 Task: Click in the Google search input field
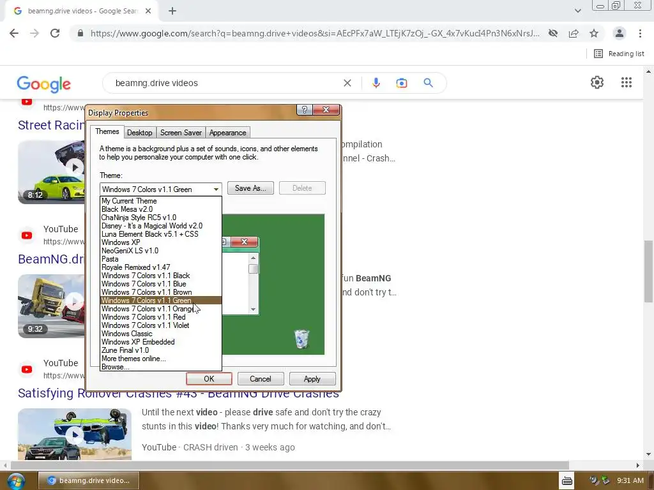[x=225, y=83]
